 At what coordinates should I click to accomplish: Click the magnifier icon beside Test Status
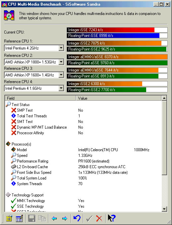click(8, 104)
